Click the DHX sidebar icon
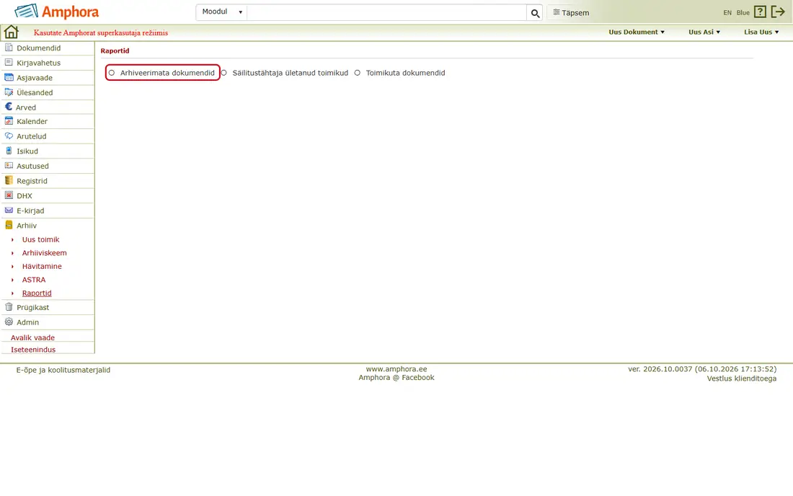 9,195
